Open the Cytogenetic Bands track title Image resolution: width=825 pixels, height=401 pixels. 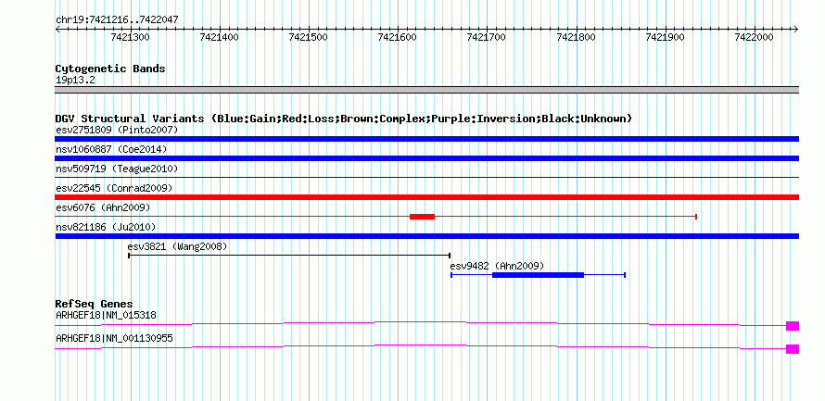[110, 69]
